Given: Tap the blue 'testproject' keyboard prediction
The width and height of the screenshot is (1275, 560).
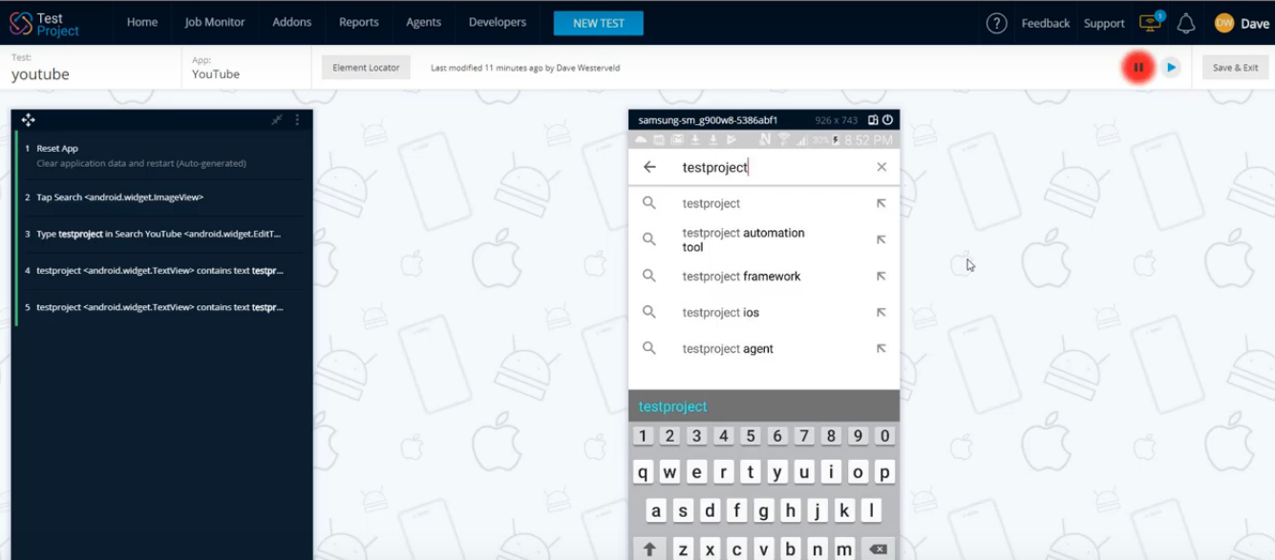Looking at the screenshot, I should coord(672,406).
